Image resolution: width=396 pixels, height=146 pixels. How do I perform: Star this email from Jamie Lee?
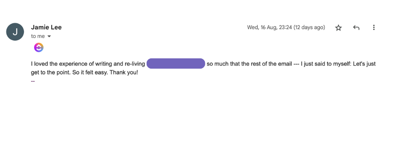[338, 28]
